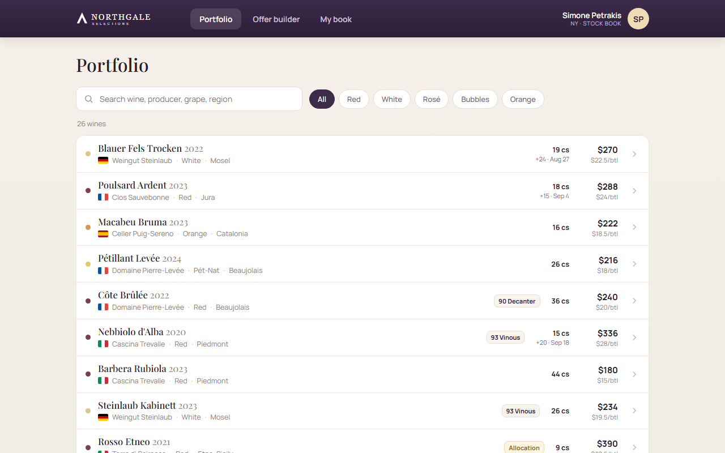Expand the Macabeu Bruma row chevron
The width and height of the screenshot is (725, 453).
[x=634, y=227]
